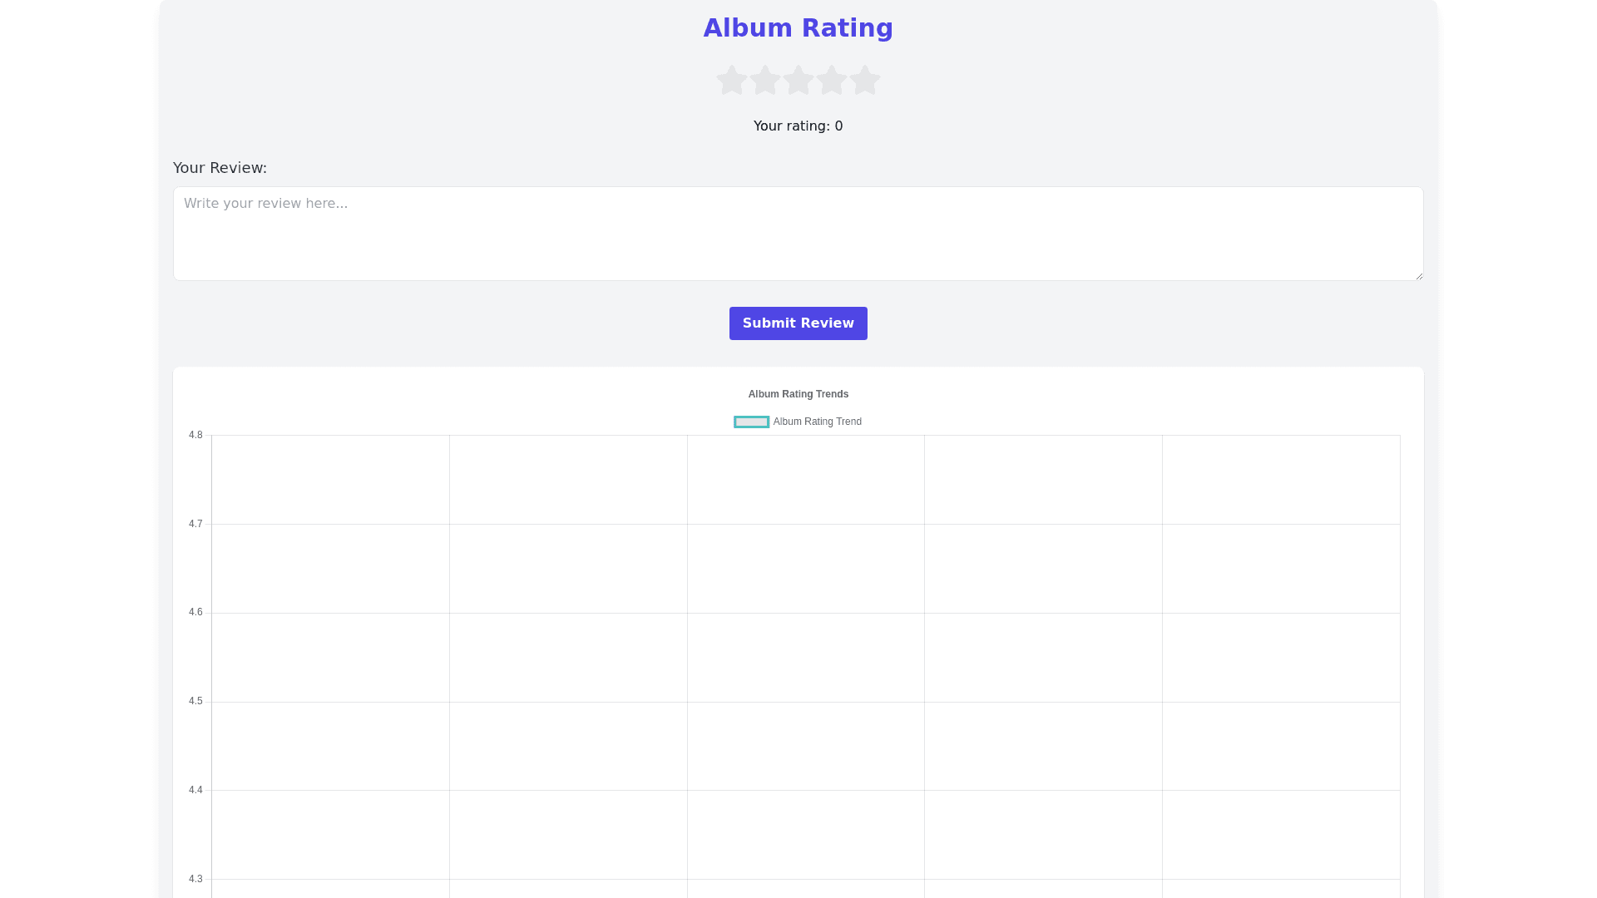Click the review box resize handle
This screenshot has height=898, width=1597.
(1419, 276)
